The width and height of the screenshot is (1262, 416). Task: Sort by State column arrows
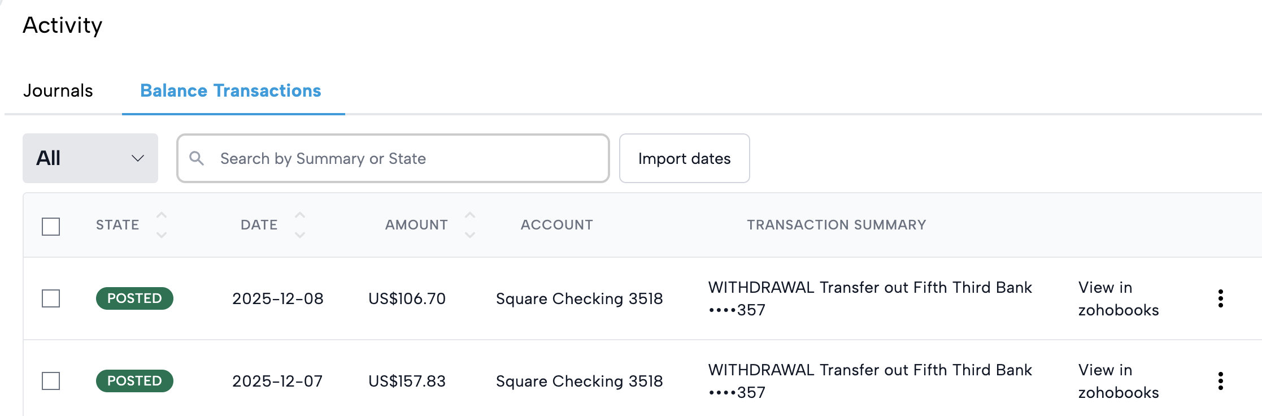(162, 225)
